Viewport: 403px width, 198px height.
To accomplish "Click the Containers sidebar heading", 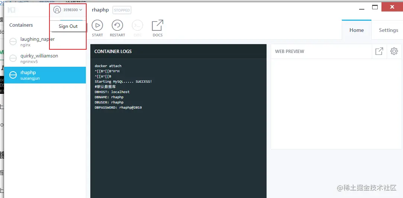I will pyautogui.click(x=21, y=25).
